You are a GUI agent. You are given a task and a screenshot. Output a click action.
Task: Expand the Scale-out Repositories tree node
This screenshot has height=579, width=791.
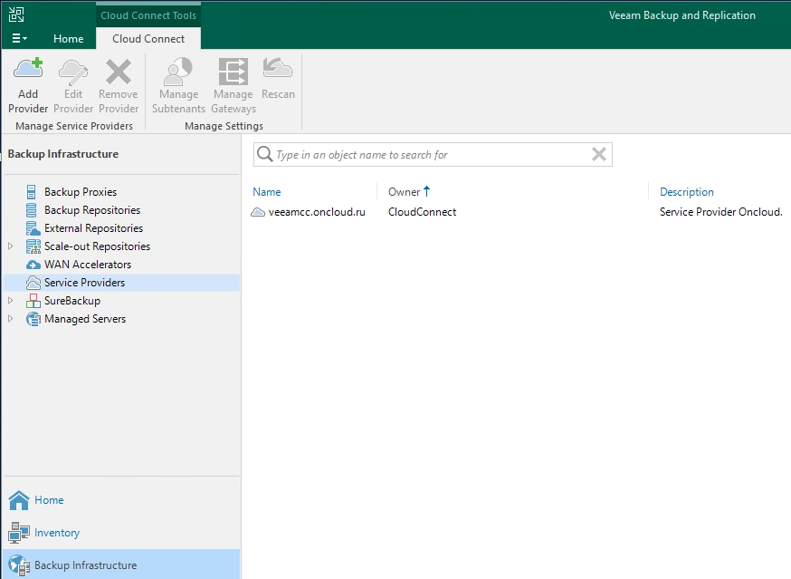[x=11, y=246]
